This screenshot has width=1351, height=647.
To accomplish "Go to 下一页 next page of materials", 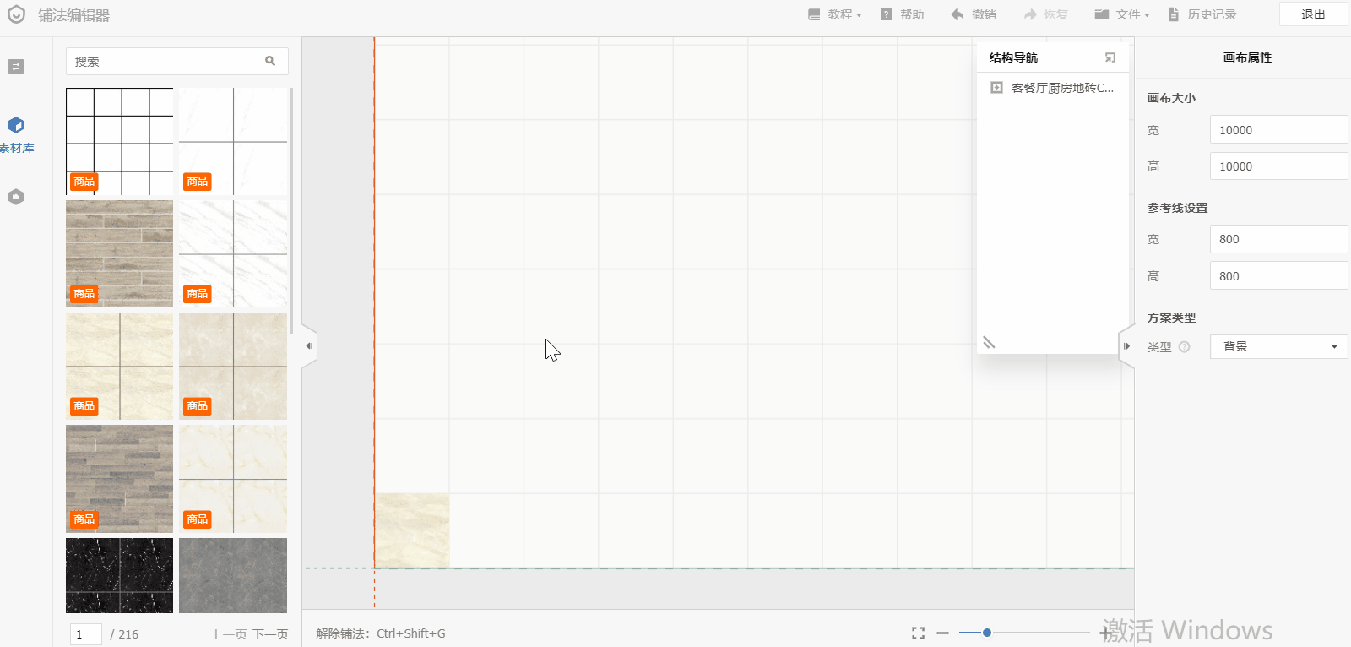I will 270,634.
